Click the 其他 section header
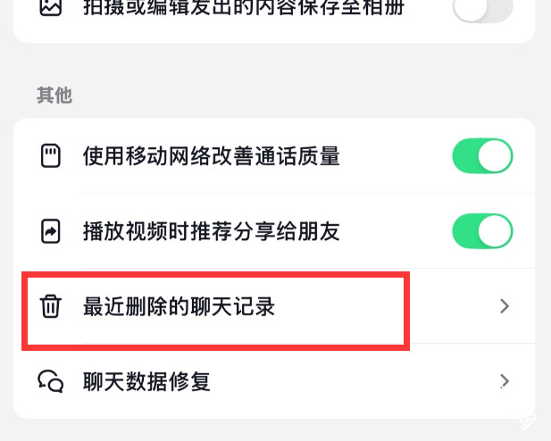The width and height of the screenshot is (551, 441). click(54, 96)
